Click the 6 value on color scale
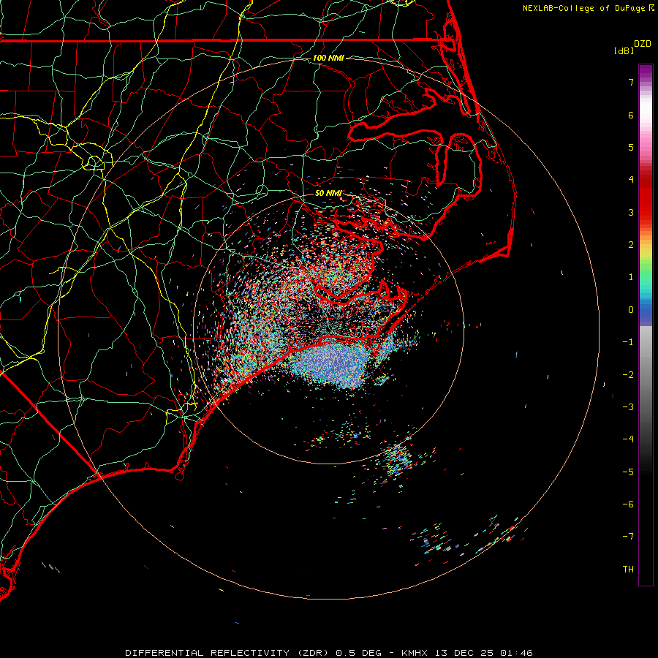The height and width of the screenshot is (658, 658). coord(631,115)
